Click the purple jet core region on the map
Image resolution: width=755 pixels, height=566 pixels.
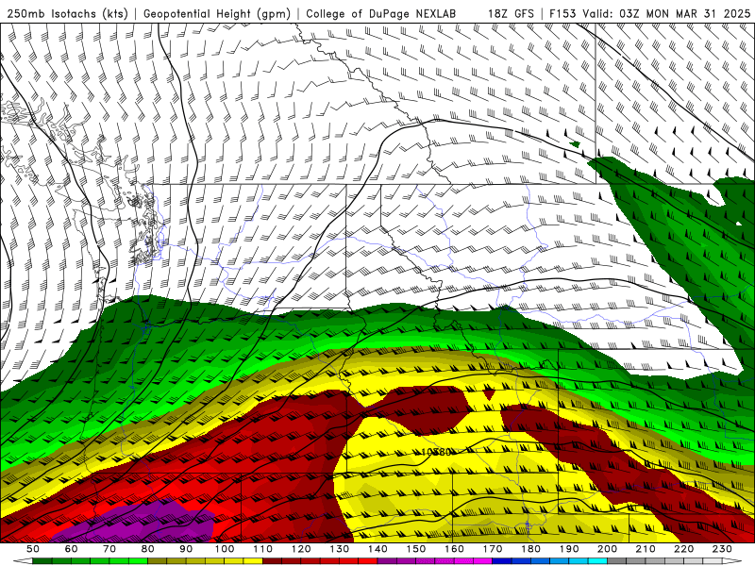pyautogui.click(x=140, y=524)
